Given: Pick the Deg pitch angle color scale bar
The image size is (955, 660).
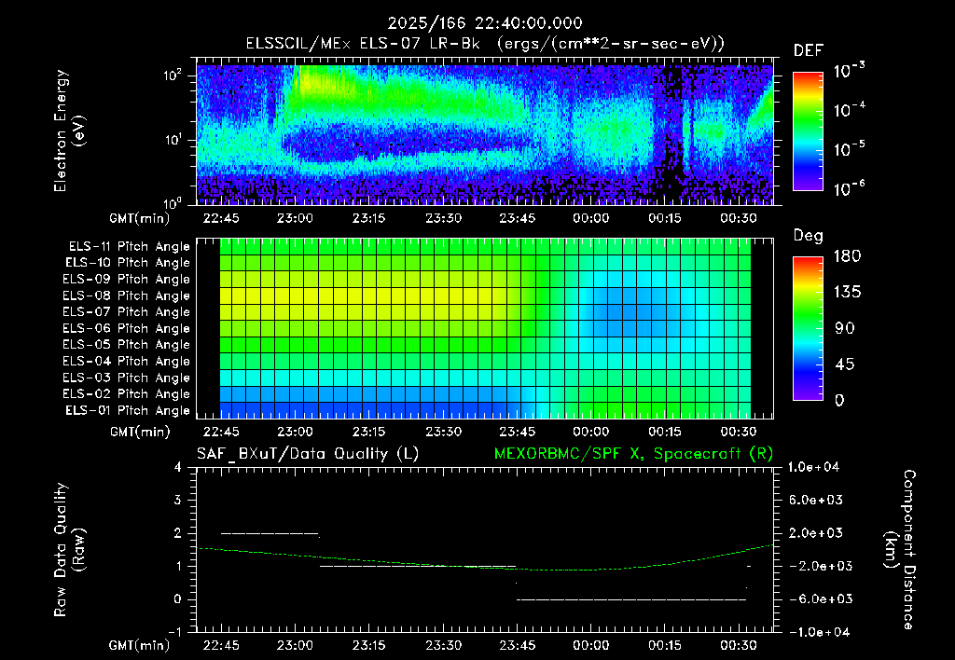Looking at the screenshot, I should point(809,328).
